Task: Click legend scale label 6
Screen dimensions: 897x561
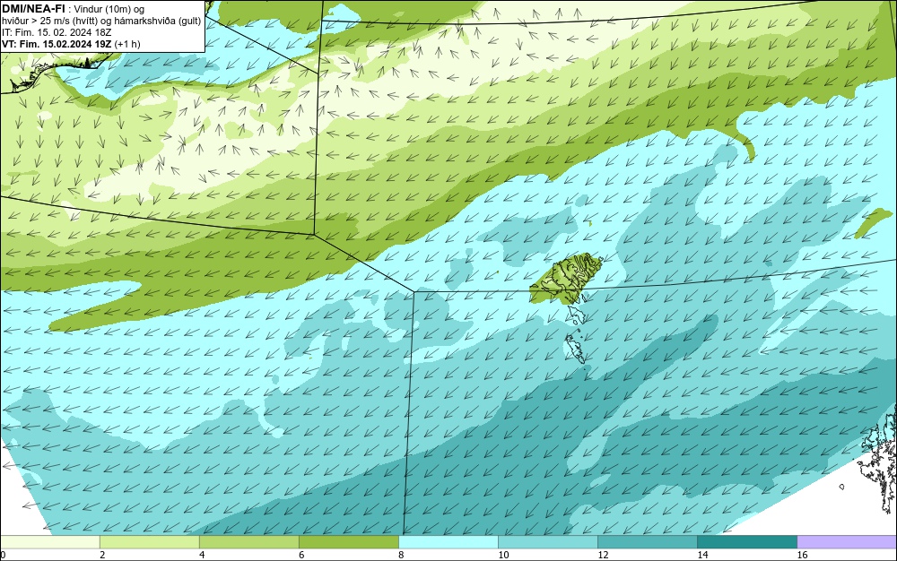Action: pos(301,555)
